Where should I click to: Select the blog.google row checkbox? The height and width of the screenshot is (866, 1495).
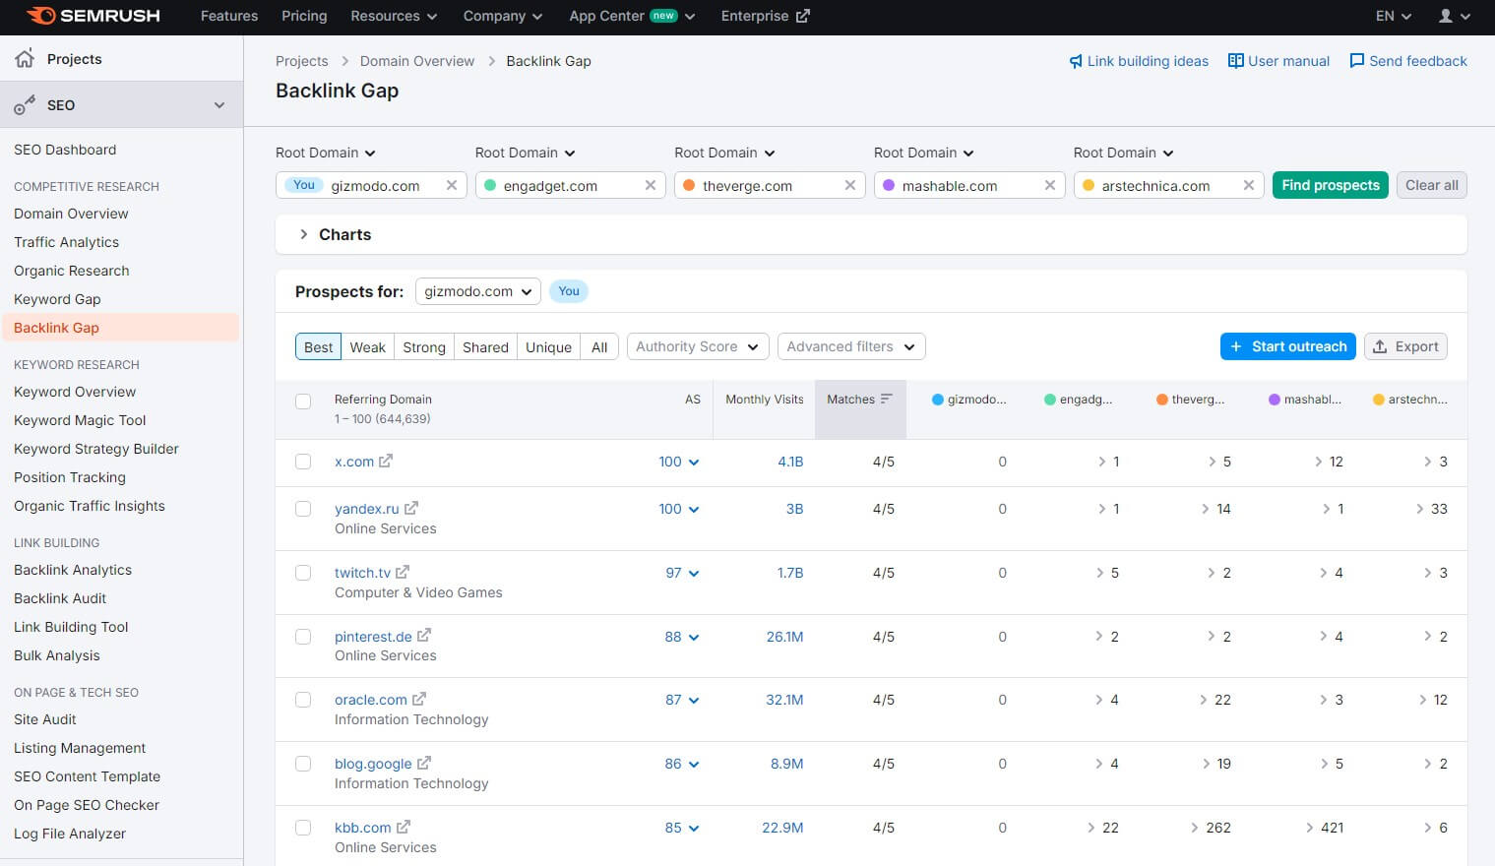click(x=303, y=764)
